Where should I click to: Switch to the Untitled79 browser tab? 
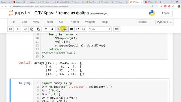click(63, 2)
